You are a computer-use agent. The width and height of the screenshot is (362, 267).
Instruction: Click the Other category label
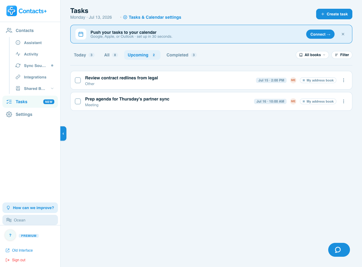click(90, 84)
